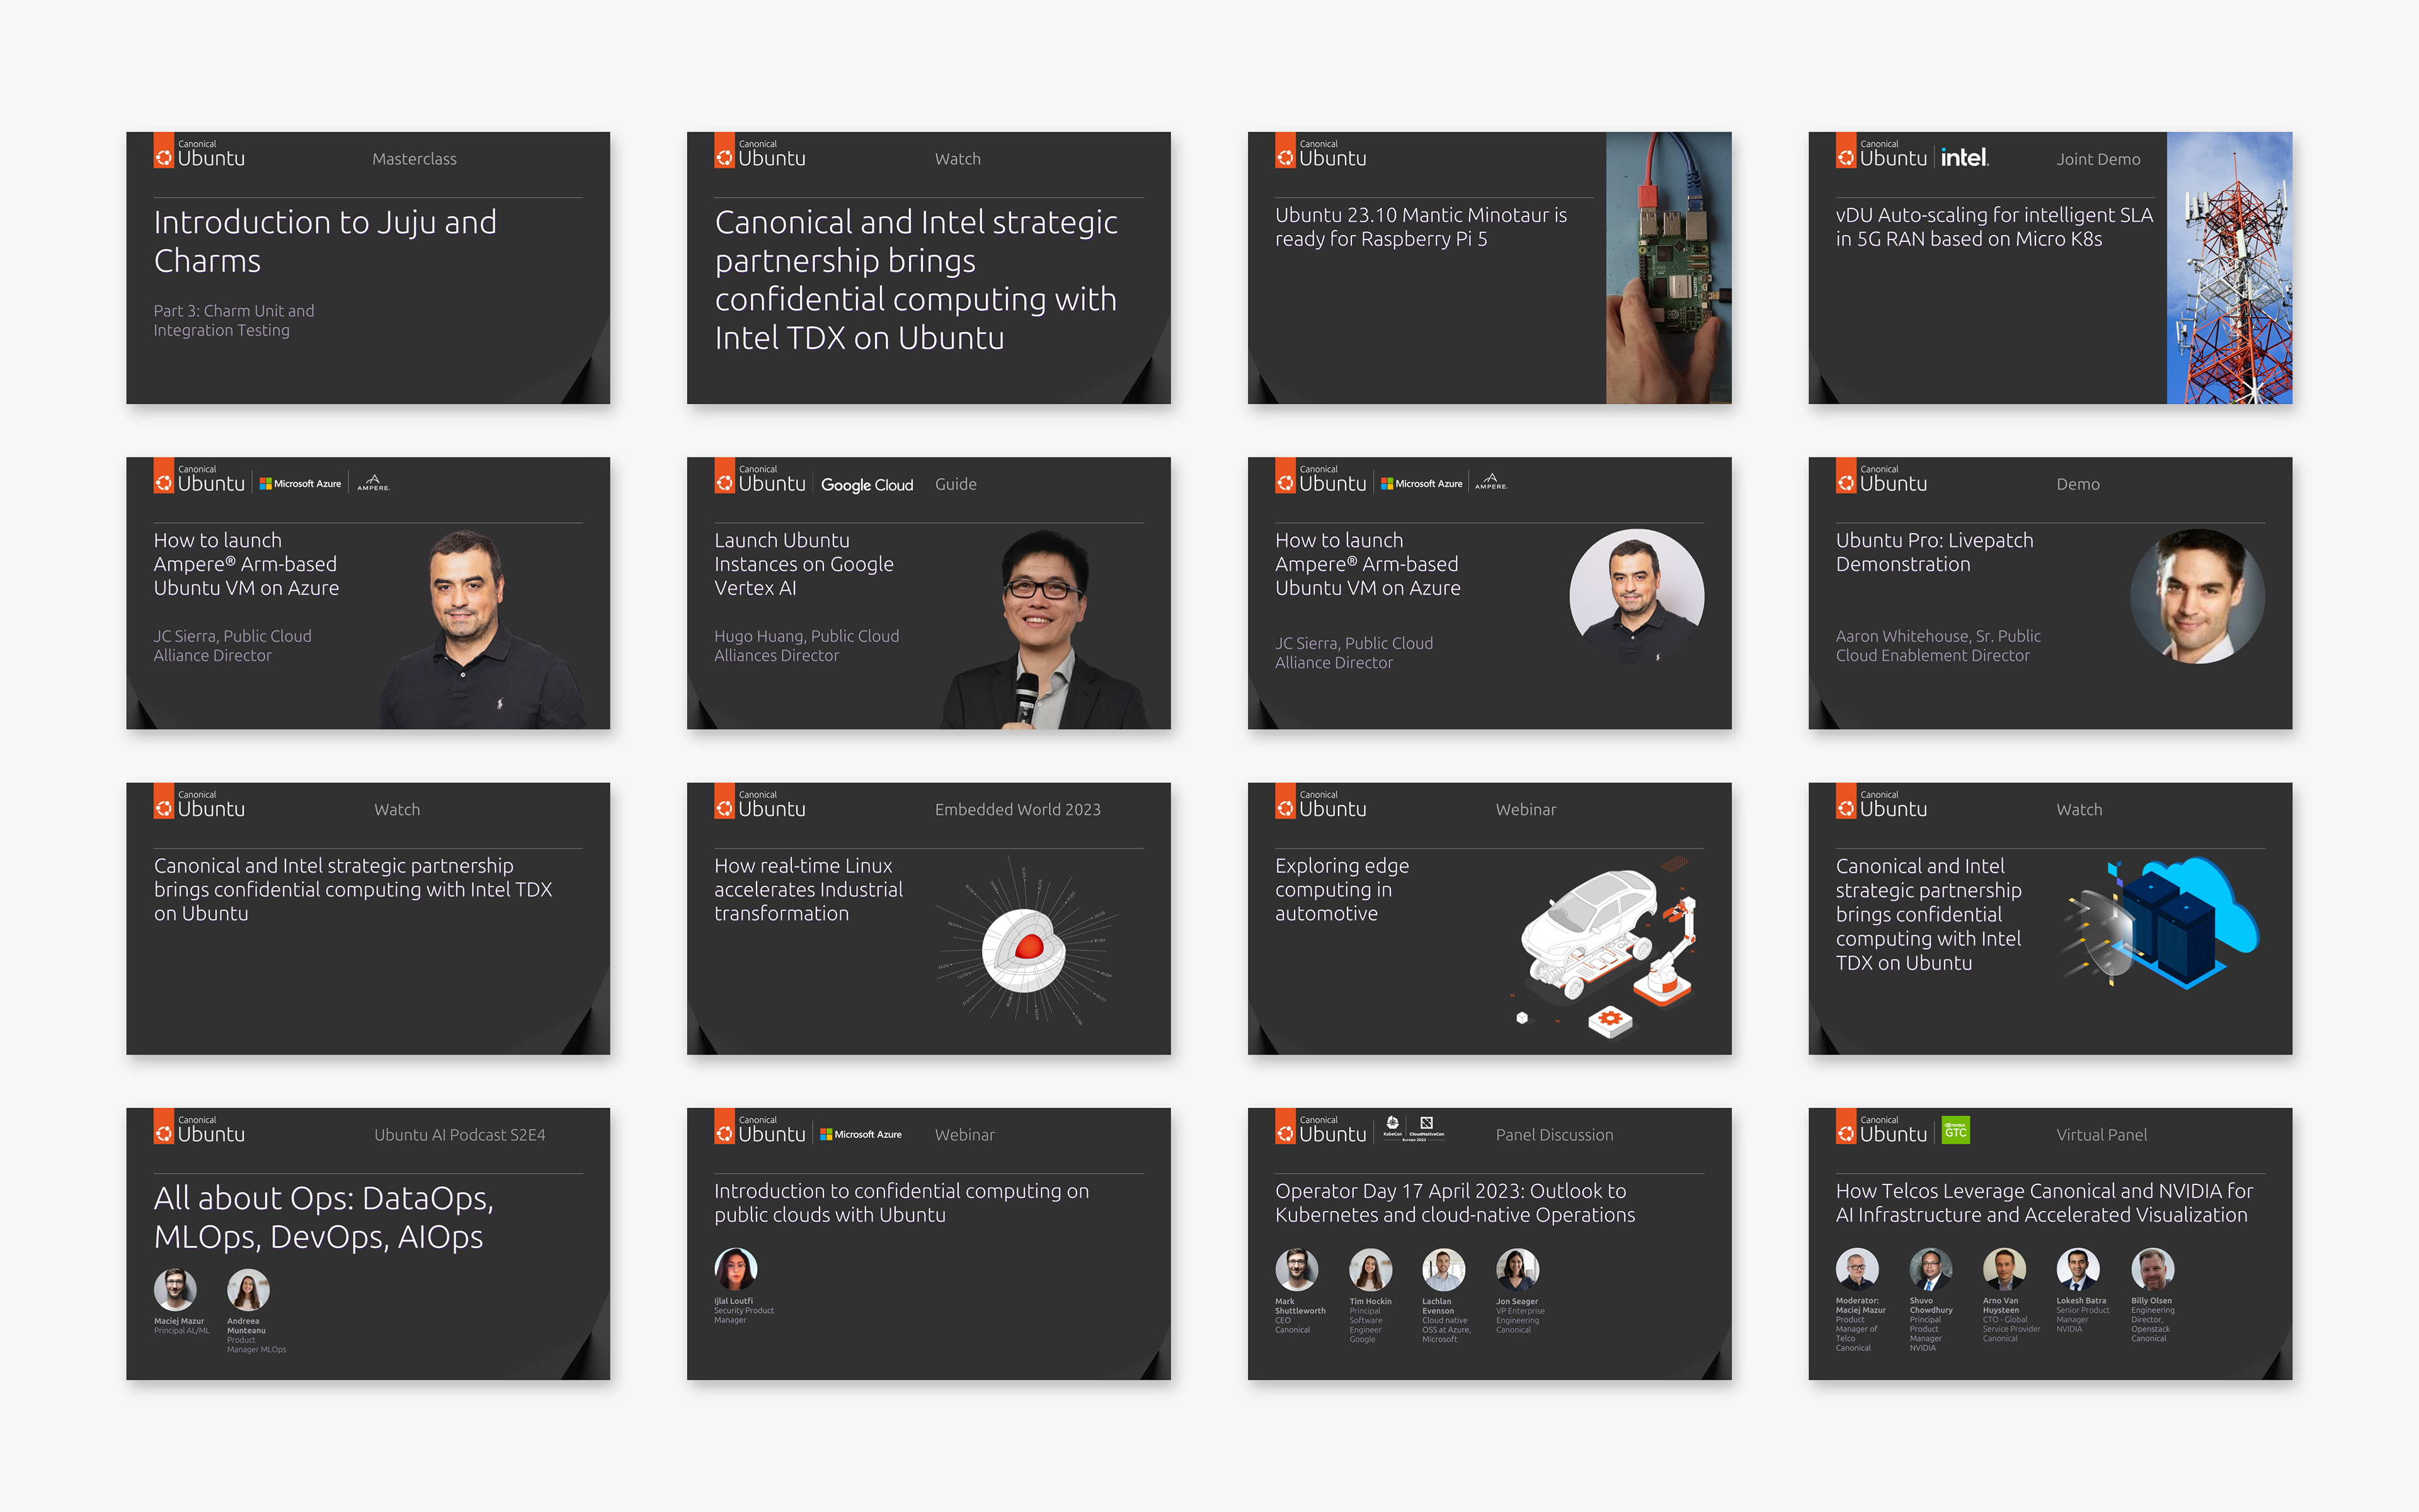Click Aaron Whitehouse's circular portrait
The height and width of the screenshot is (1512, 2419).
pyautogui.click(x=2197, y=596)
